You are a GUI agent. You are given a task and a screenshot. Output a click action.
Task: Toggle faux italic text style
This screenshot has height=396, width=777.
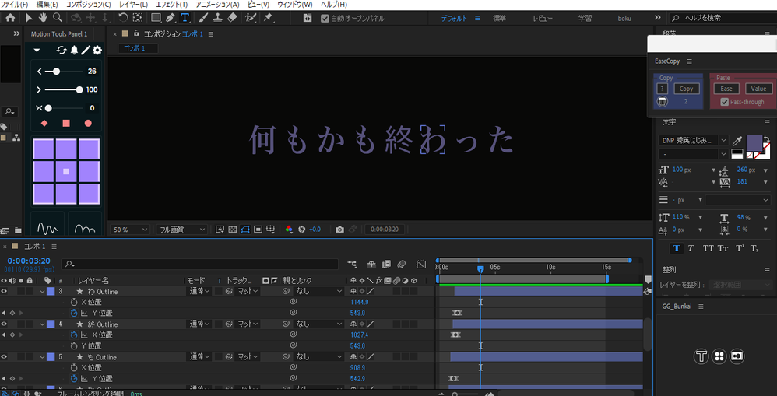pyautogui.click(x=691, y=247)
